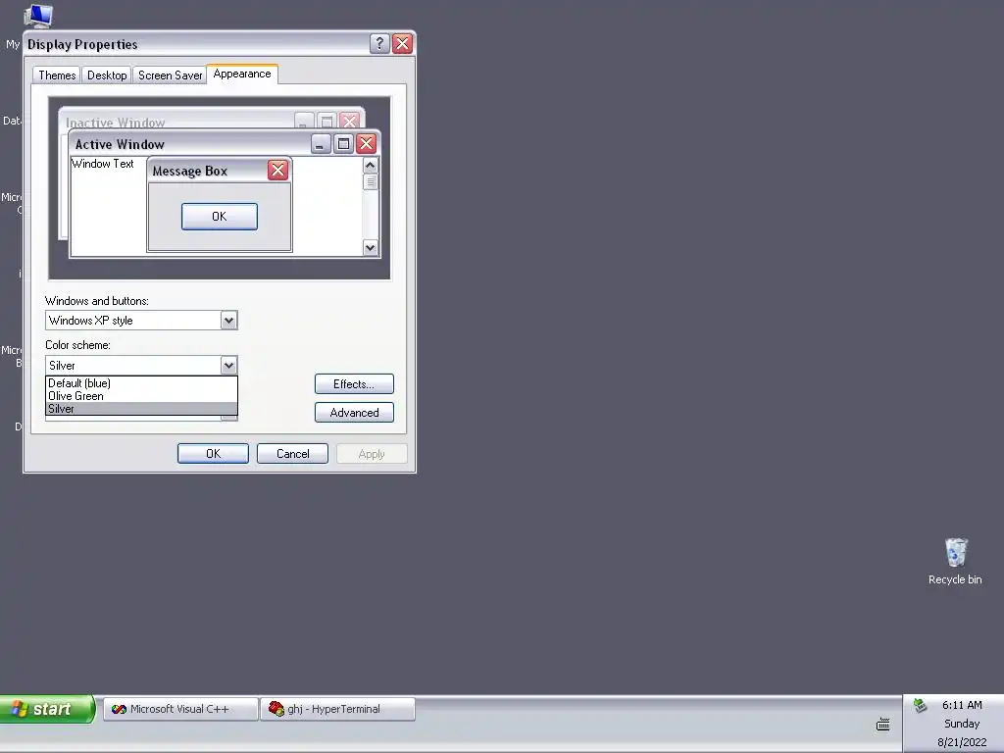The height and width of the screenshot is (753, 1004).
Task: Cancel the Display Properties dialog
Action: (292, 453)
